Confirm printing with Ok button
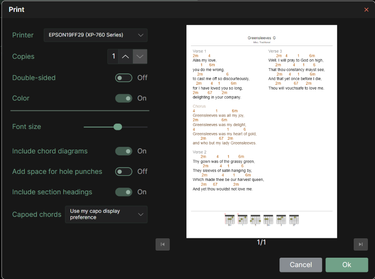The image size is (375, 279). click(347, 265)
